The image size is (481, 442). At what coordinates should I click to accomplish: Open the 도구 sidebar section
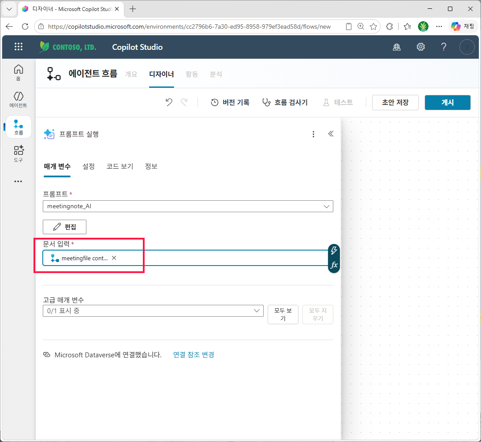(x=19, y=154)
